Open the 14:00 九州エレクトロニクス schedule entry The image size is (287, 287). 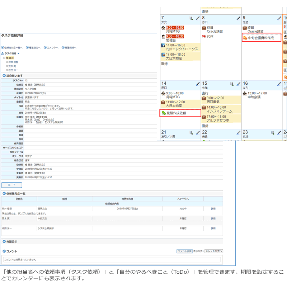coord(182,47)
